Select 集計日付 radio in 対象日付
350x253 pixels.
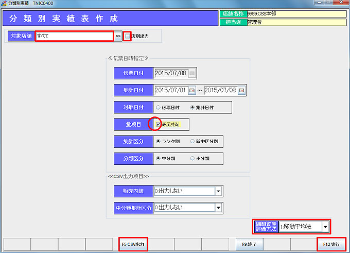(x=192, y=108)
